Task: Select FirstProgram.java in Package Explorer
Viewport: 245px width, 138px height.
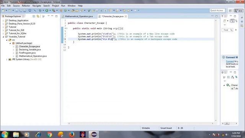Action: 27,53
